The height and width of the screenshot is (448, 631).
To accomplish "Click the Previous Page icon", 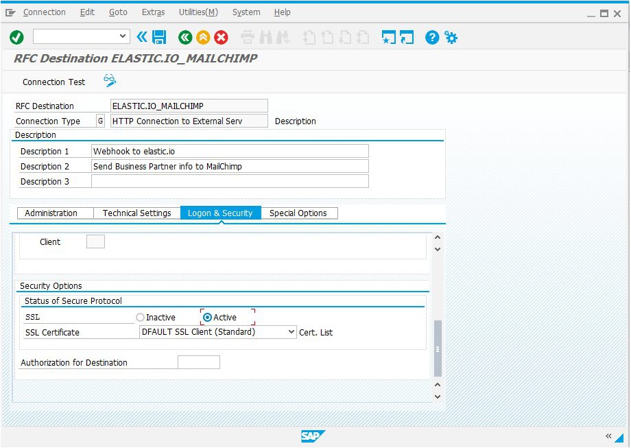I will pyautogui.click(x=327, y=38).
